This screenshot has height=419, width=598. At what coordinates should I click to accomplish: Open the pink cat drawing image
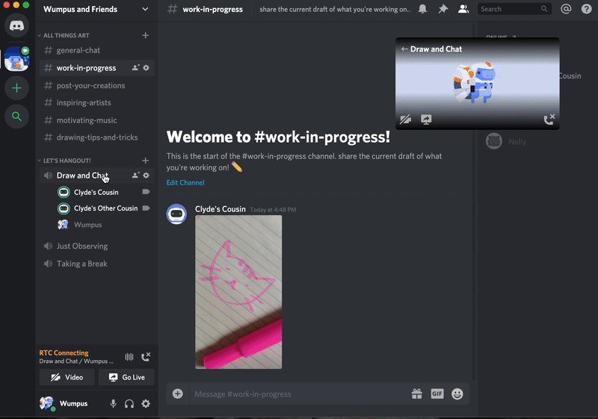(238, 292)
